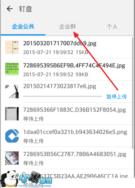
Task: Open the mahjong tiles thumbnail
Action: click(12, 158)
